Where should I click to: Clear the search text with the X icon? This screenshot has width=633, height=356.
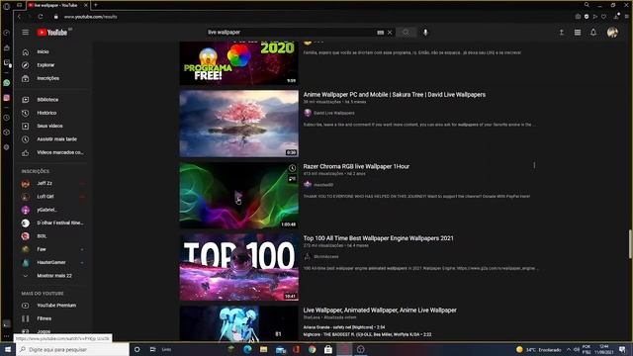tap(390, 33)
